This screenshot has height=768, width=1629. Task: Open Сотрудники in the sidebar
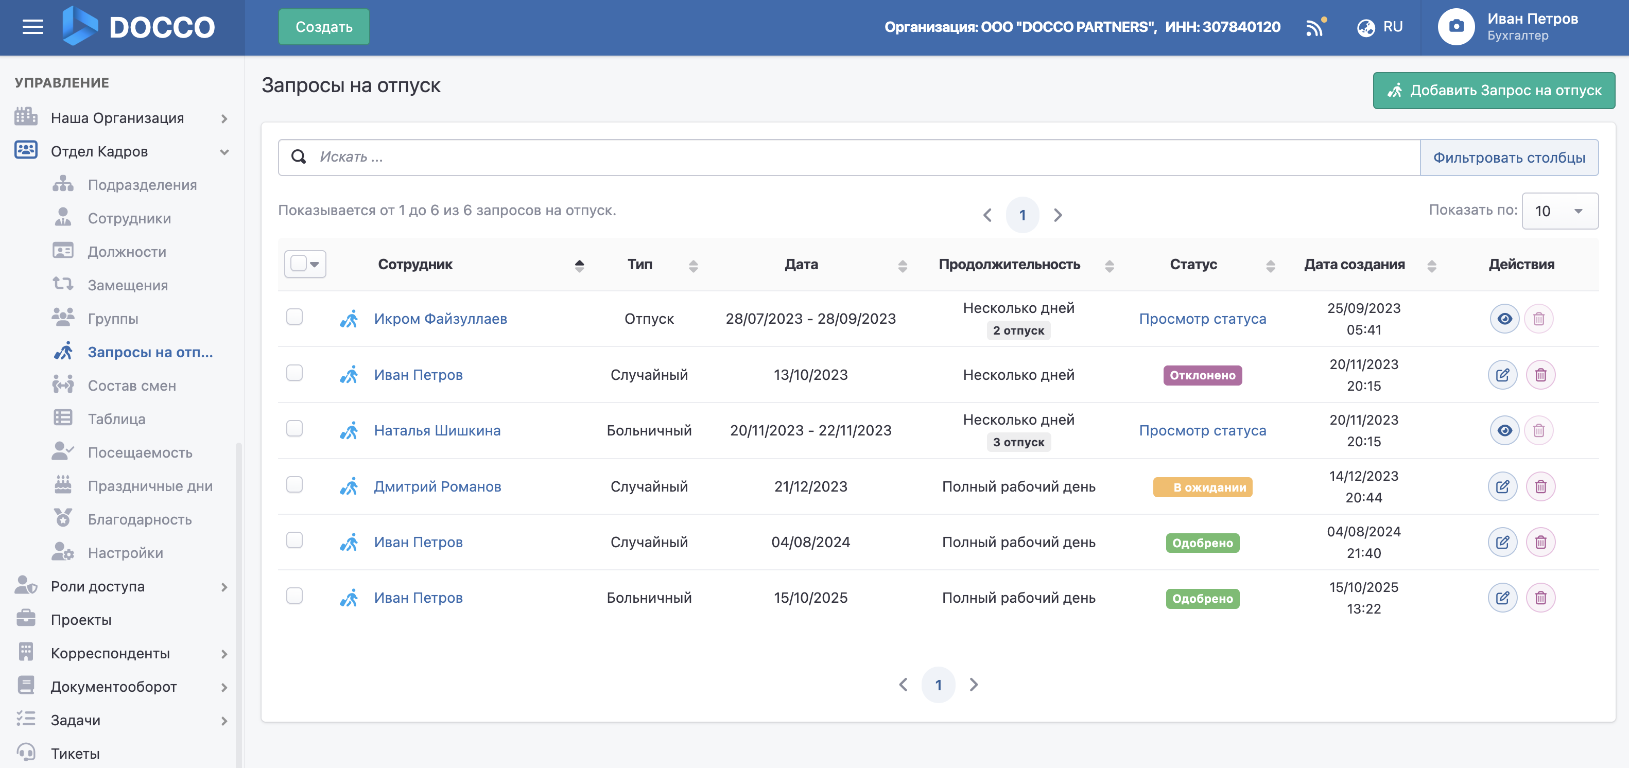tap(129, 218)
